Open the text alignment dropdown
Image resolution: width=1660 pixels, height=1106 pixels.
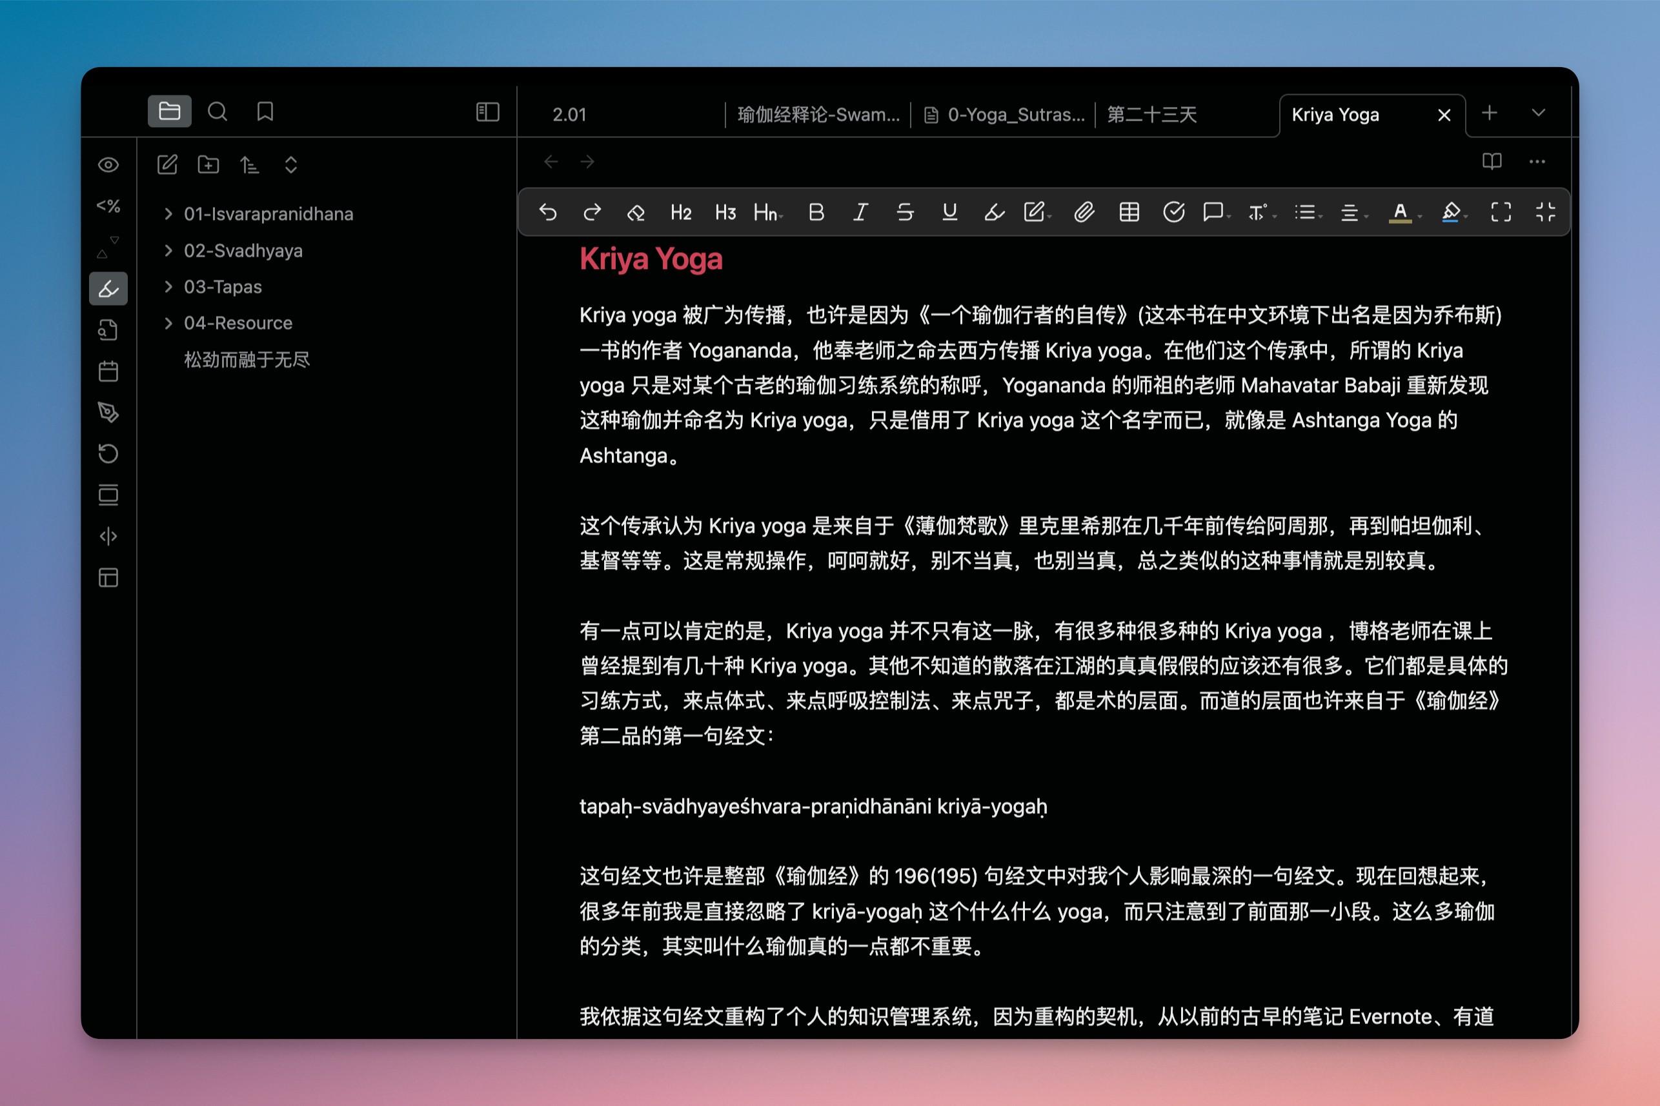click(1353, 212)
